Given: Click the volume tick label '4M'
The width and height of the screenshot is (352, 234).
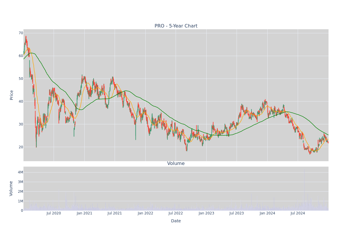Looking at the screenshot, I should (x=21, y=172).
